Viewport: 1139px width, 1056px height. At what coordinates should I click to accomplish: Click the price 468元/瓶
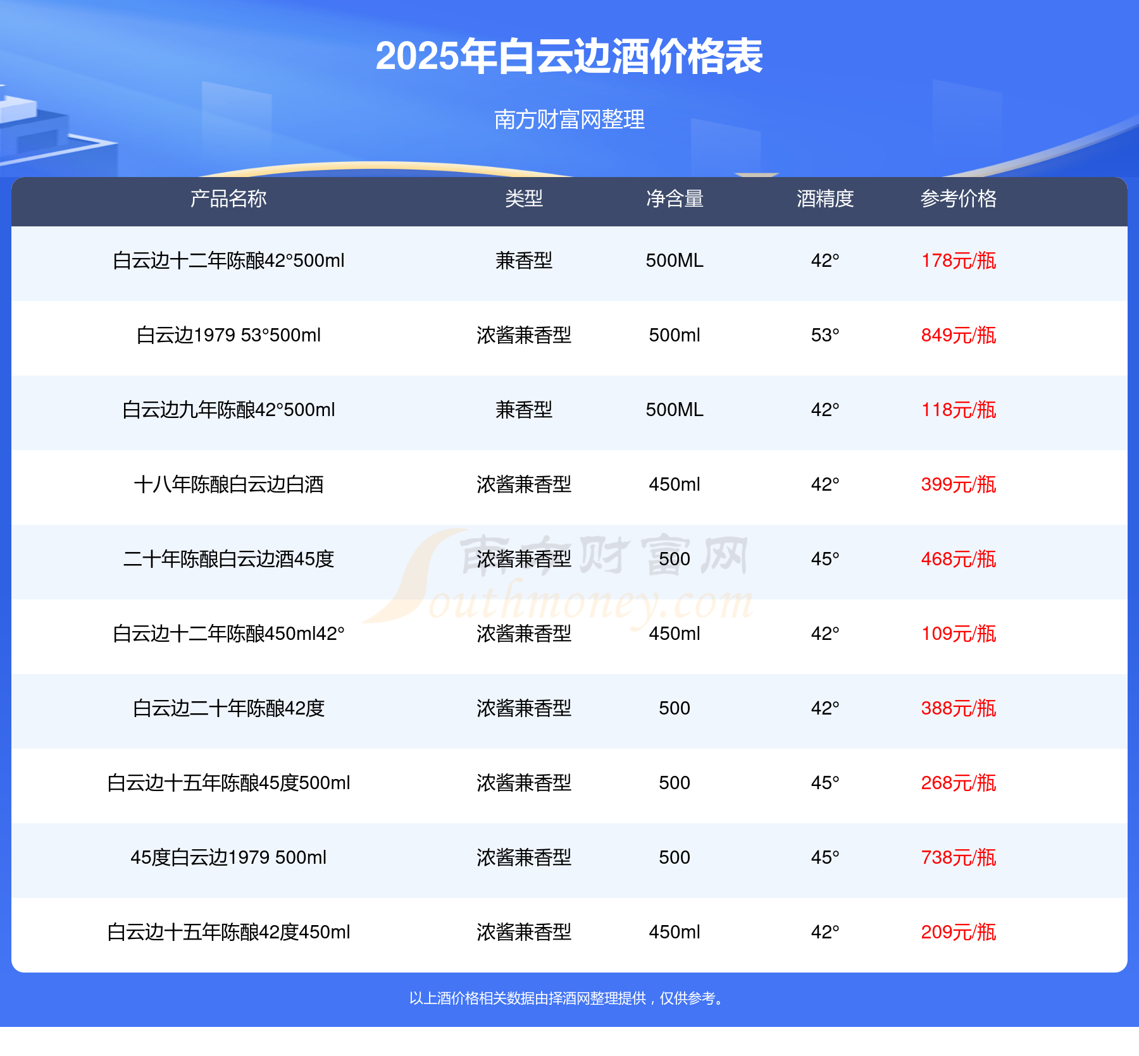pyautogui.click(x=959, y=559)
